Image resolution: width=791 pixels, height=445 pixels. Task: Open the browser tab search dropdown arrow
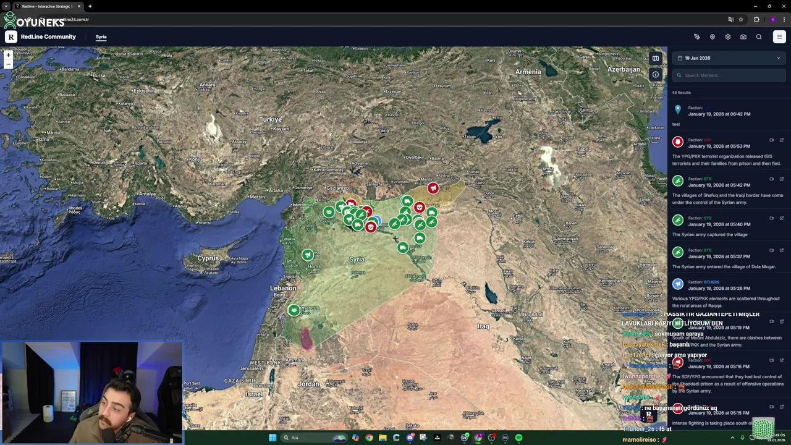click(6, 6)
